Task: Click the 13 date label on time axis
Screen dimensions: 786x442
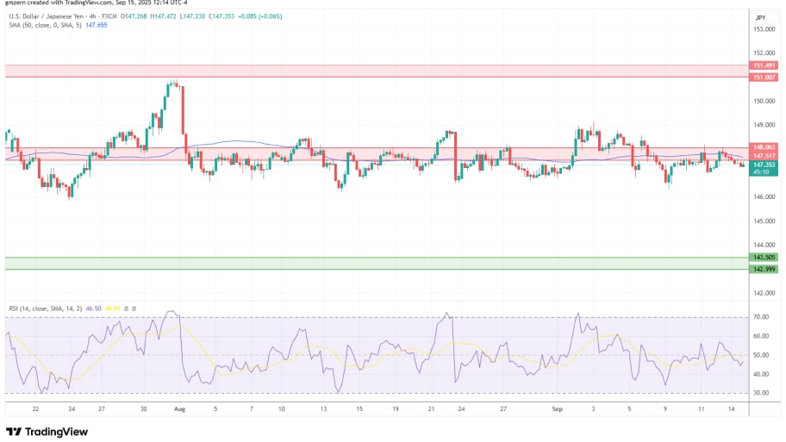Action: [323, 409]
